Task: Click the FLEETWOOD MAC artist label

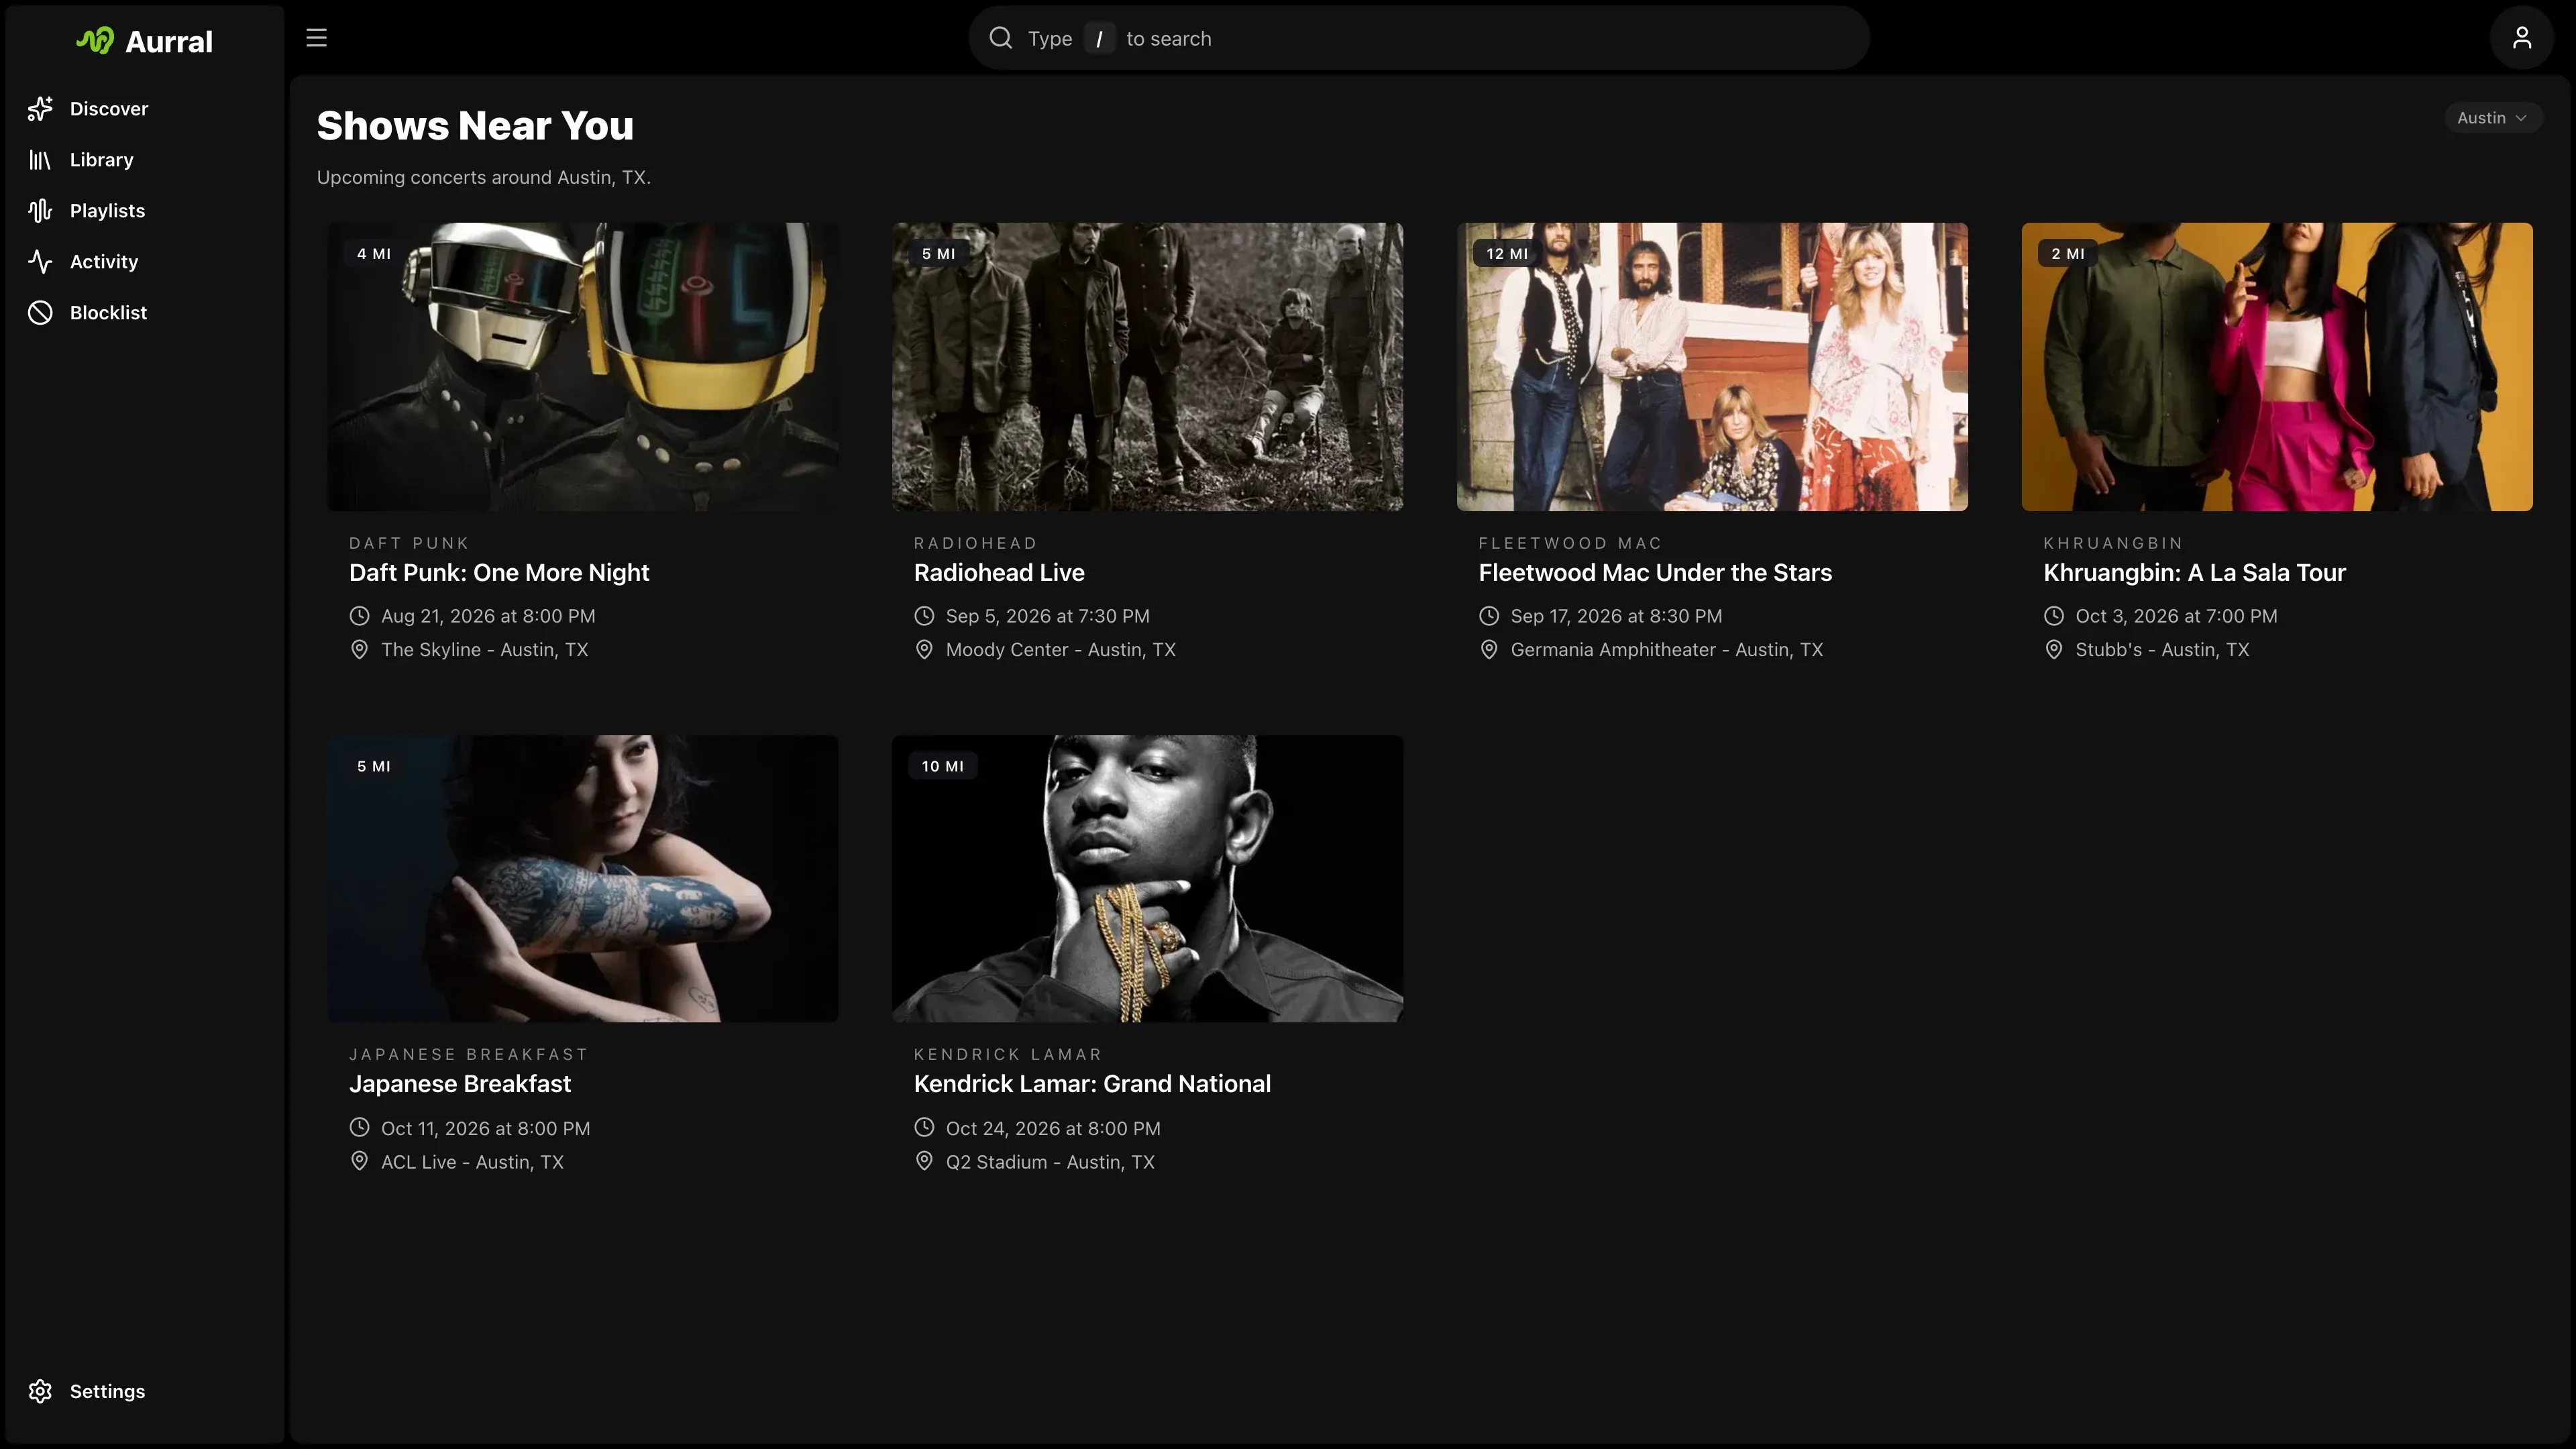Action: [1570, 543]
